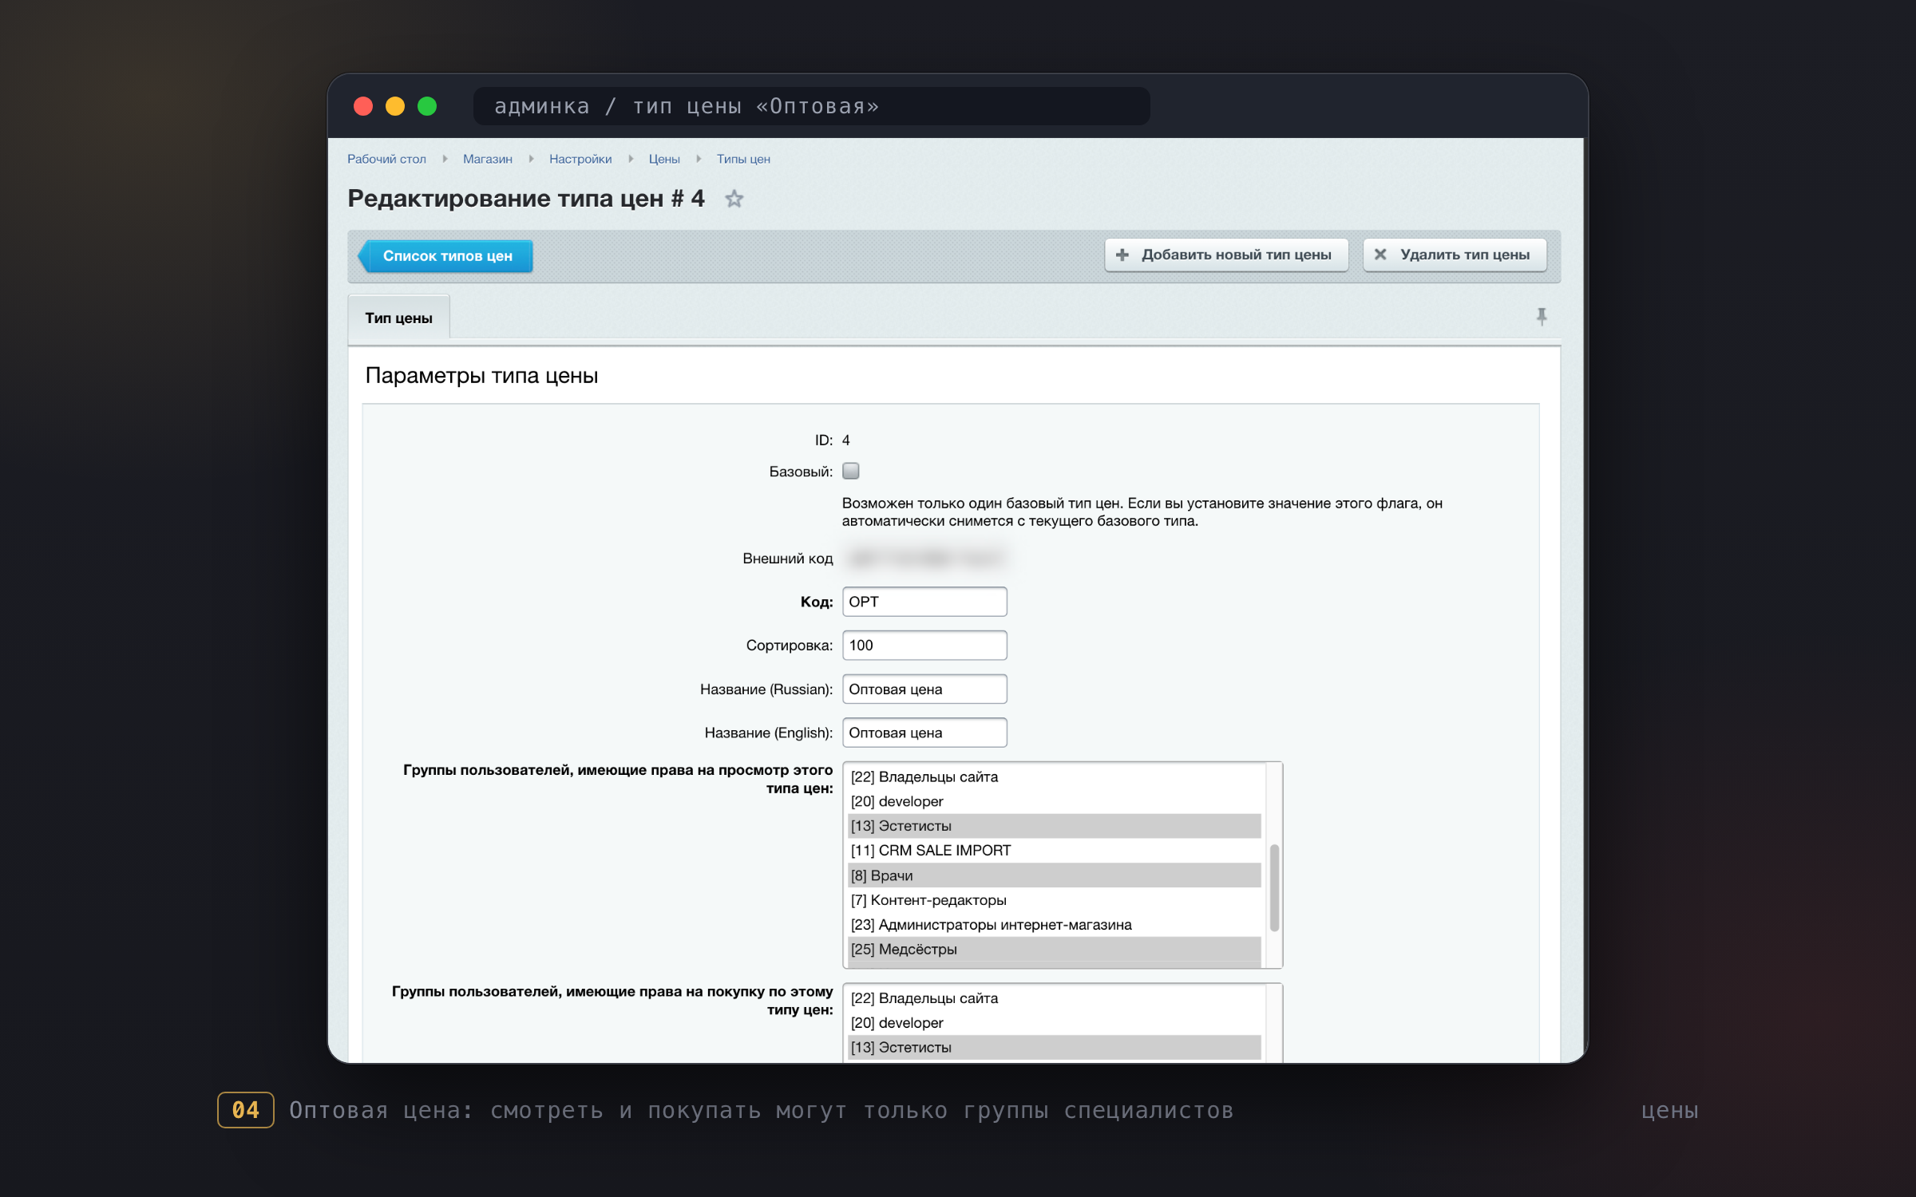Image resolution: width=1916 pixels, height=1197 pixels.
Task: Click the plus icon on Добавить новый тип цены
Action: [1122, 255]
